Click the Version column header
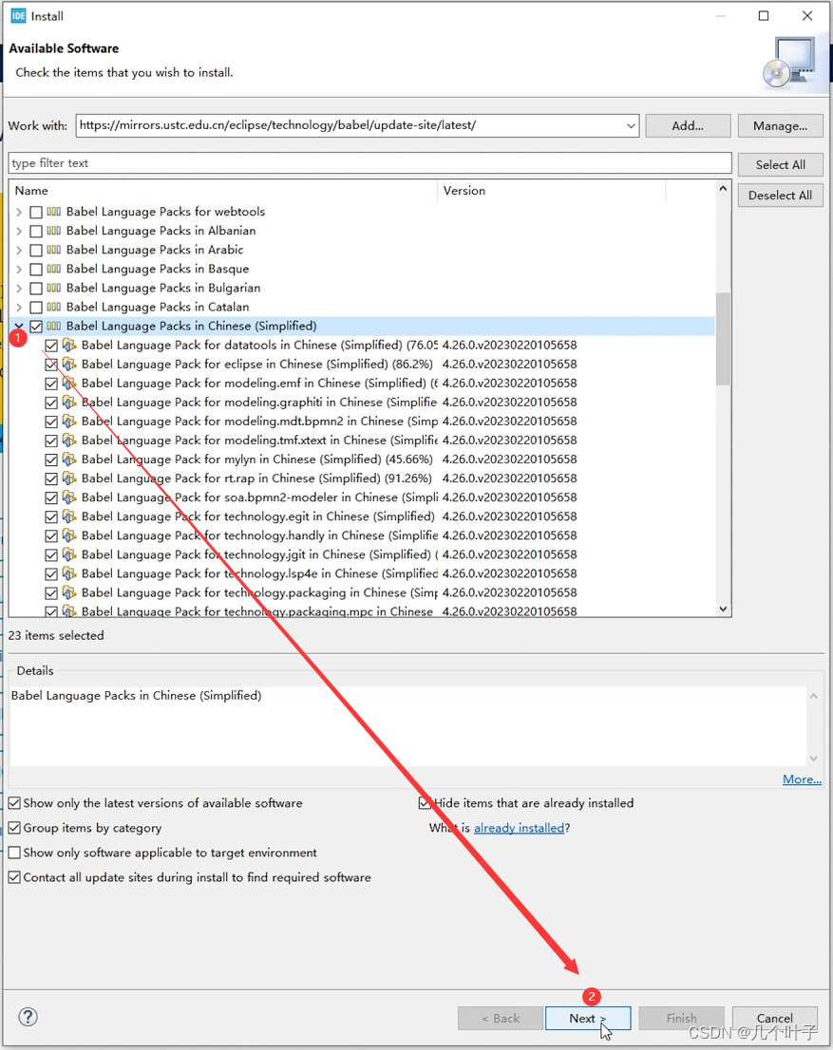833x1050 pixels. 552,191
